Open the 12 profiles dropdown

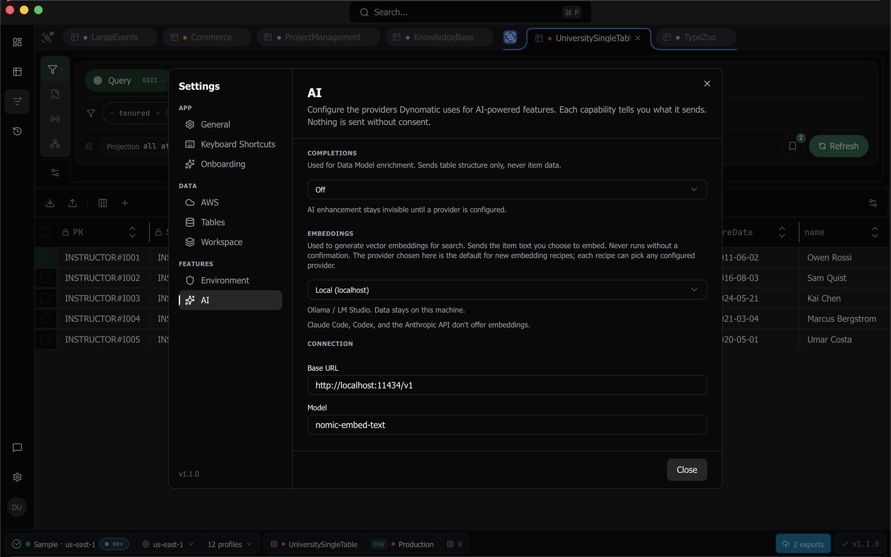point(230,544)
